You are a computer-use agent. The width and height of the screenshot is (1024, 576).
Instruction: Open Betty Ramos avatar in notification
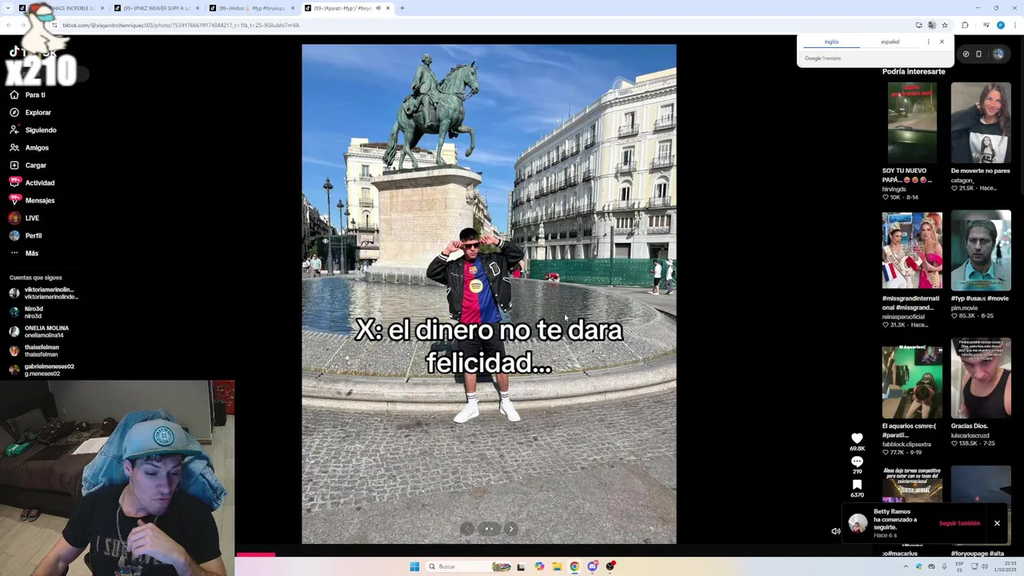(858, 523)
